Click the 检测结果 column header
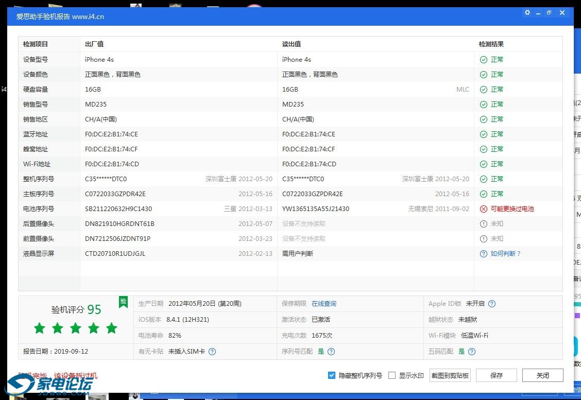 click(x=491, y=44)
